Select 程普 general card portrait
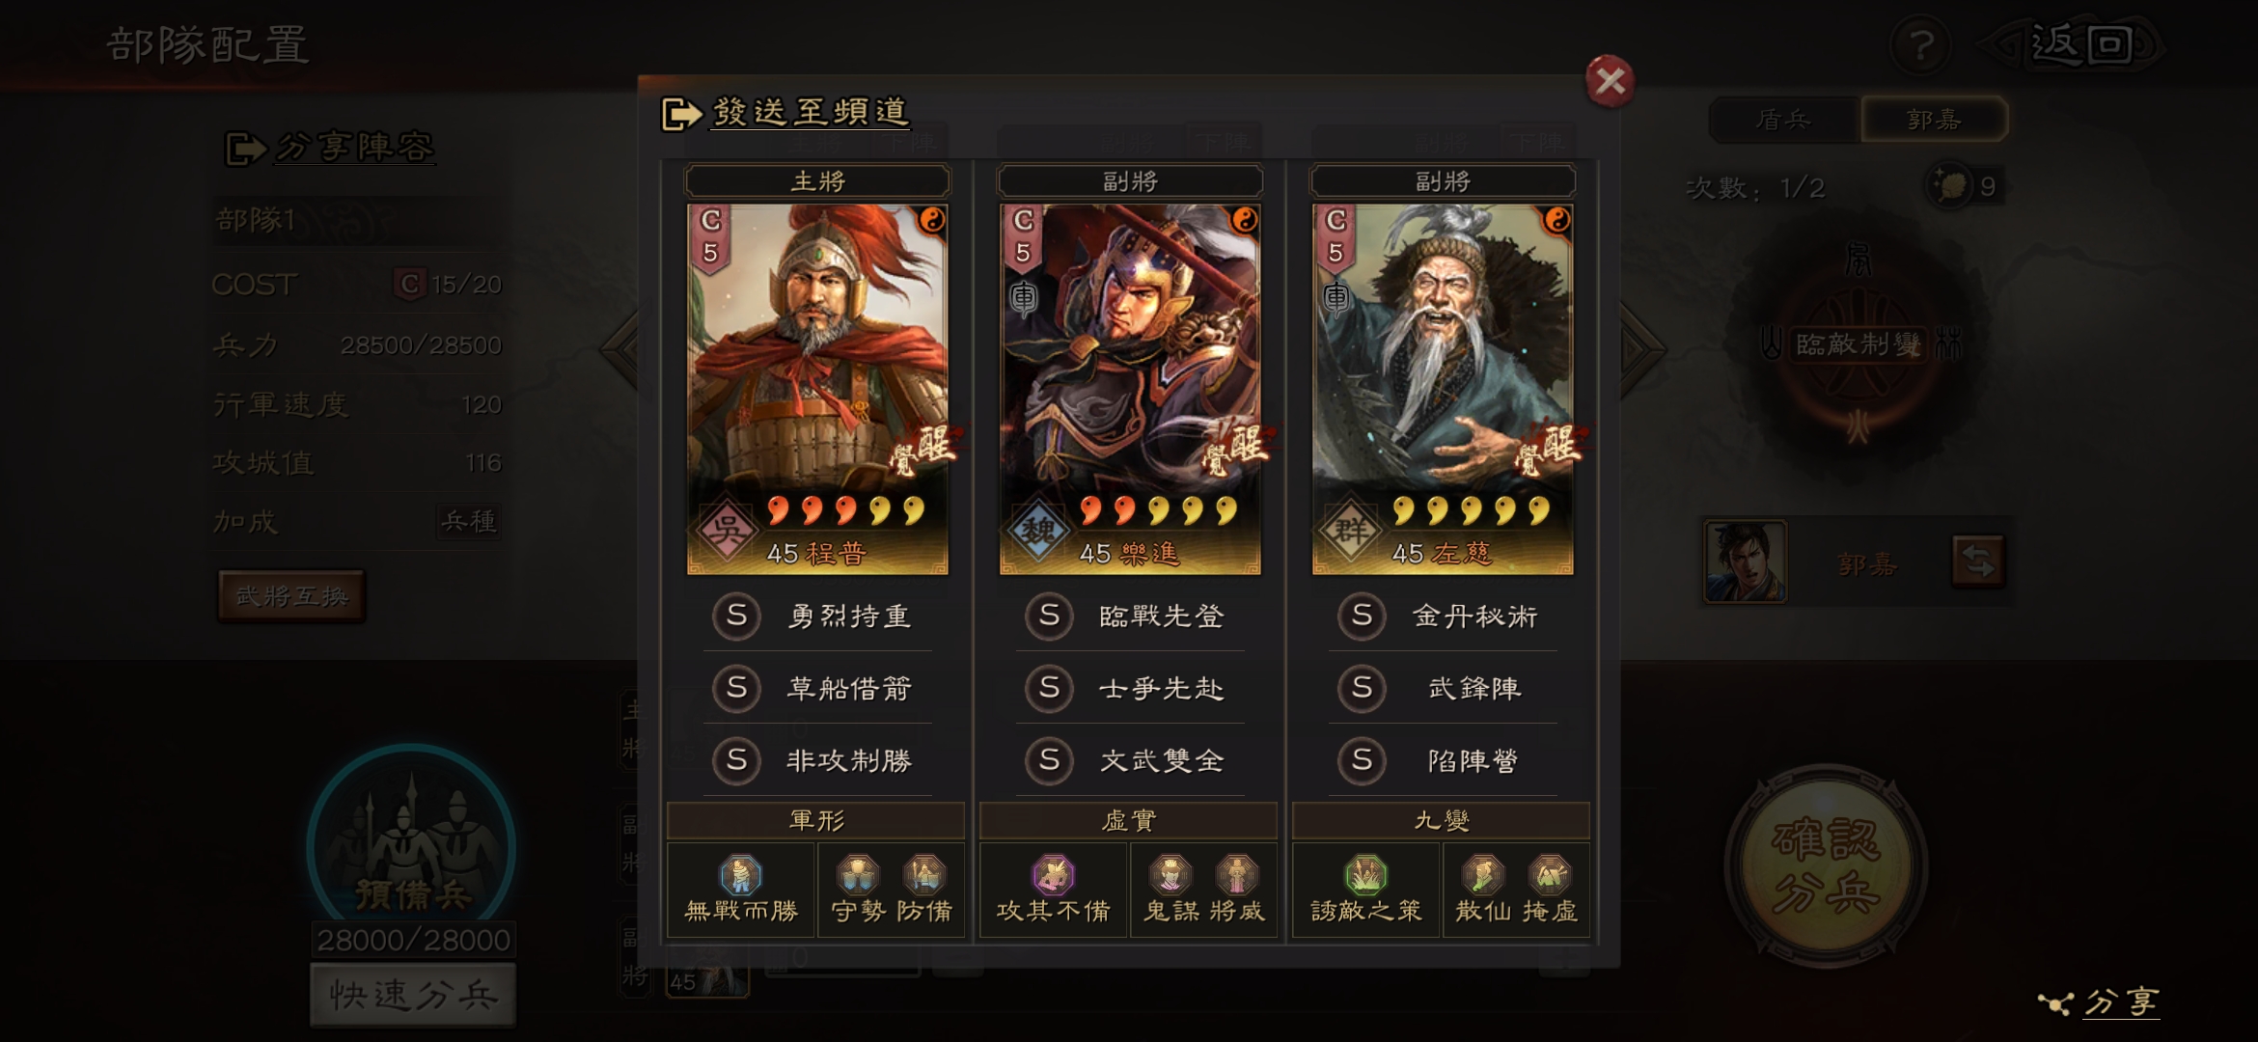This screenshot has height=1042, width=2258. pos(817,389)
